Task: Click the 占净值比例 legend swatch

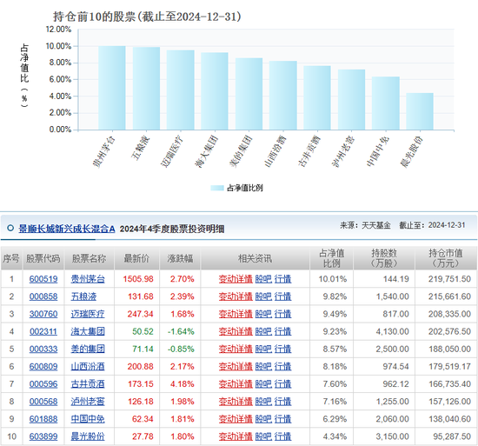Action: [217, 188]
